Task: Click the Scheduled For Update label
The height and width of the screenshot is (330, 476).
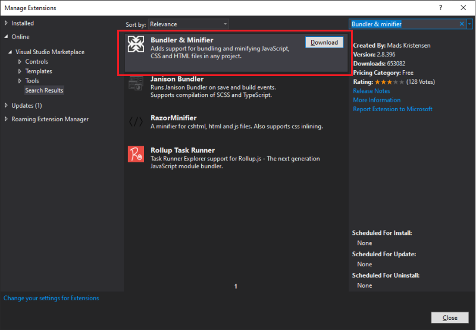Action: point(384,254)
